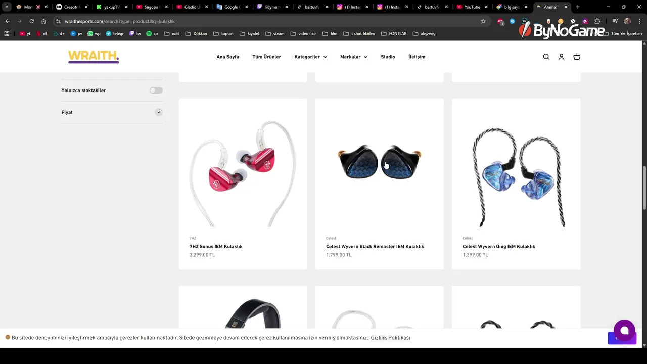Open 7HZ Sonus IEM Kulaklık product link
The image size is (647, 364).
(x=216, y=247)
